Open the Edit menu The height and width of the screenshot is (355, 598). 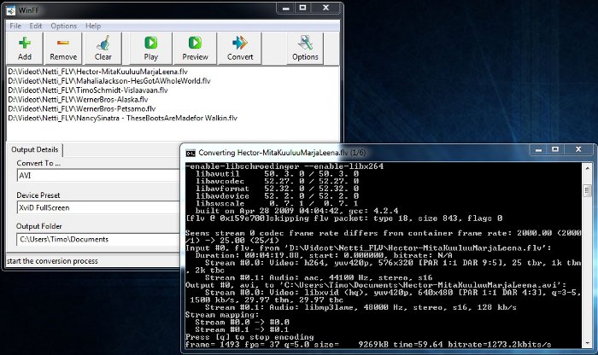36,26
